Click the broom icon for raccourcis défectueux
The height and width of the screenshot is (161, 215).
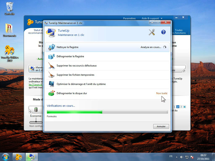click(x=52, y=65)
